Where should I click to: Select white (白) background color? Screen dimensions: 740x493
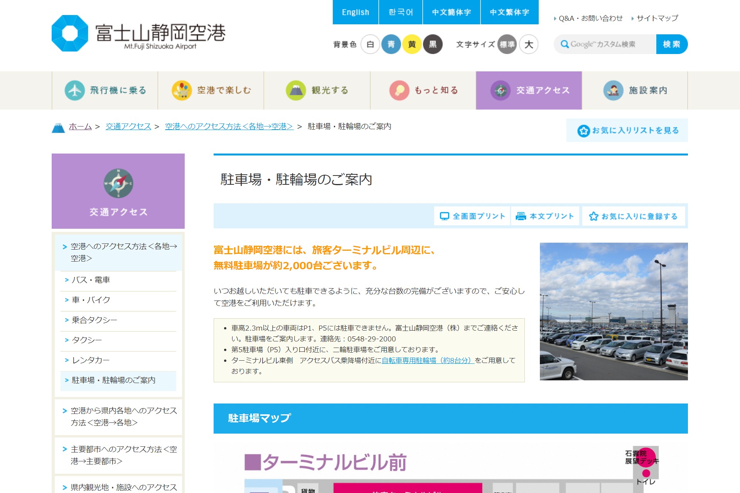370,44
